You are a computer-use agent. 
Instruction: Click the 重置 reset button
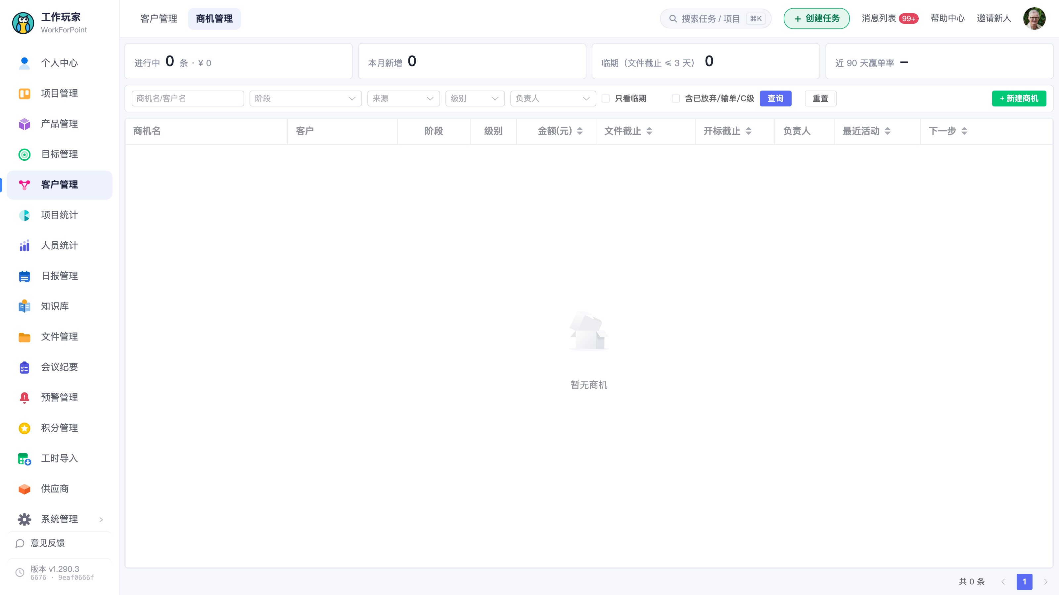point(820,99)
